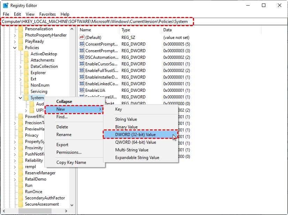The image size is (288, 215).
Task: Select Copy Key Name in context menu
Action: [x=75, y=162]
